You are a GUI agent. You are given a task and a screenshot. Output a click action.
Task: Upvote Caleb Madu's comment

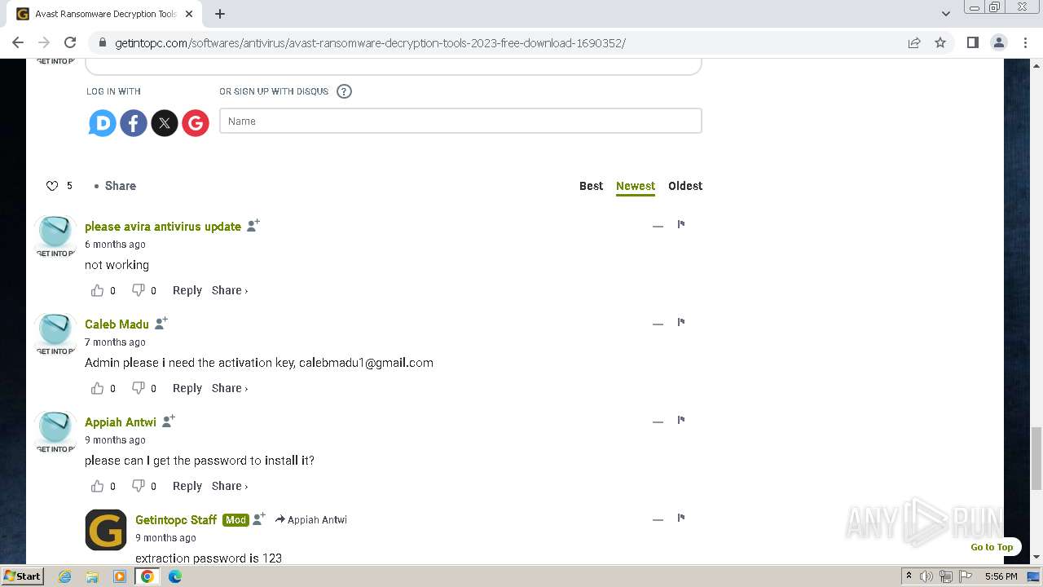pyautogui.click(x=98, y=388)
